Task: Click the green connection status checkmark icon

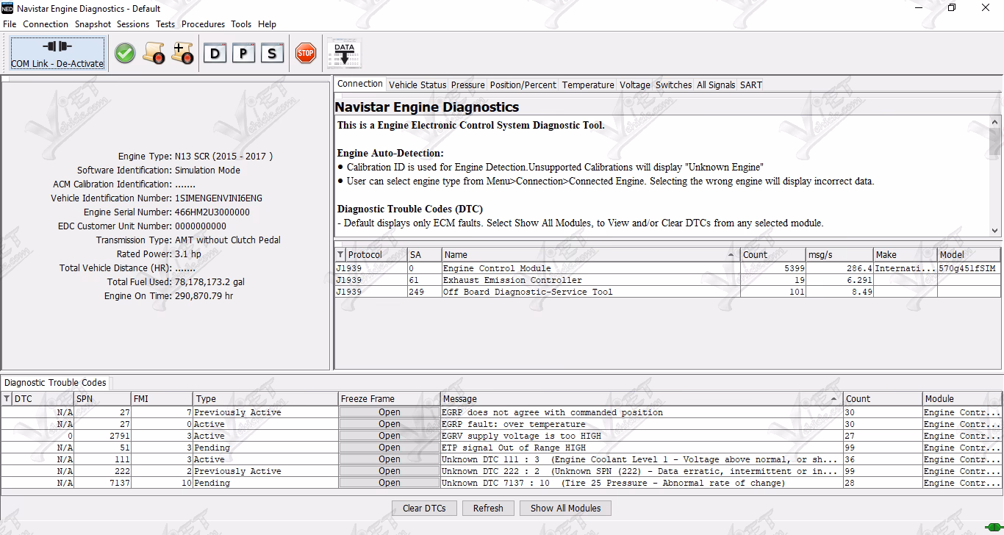Action: pyautogui.click(x=124, y=52)
